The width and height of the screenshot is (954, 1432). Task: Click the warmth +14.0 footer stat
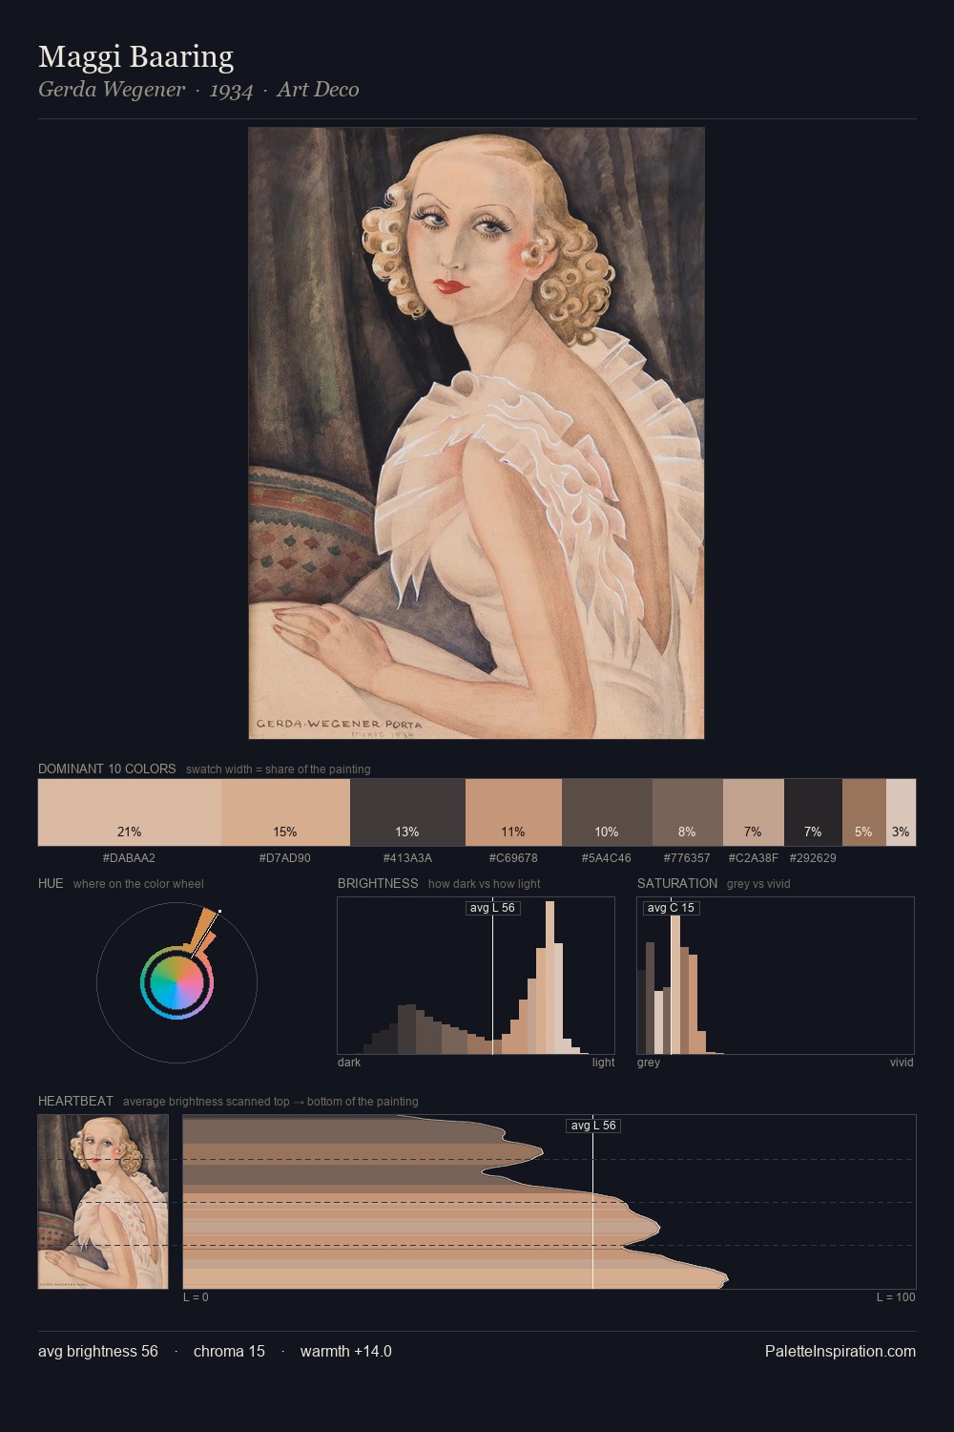[x=346, y=1351]
